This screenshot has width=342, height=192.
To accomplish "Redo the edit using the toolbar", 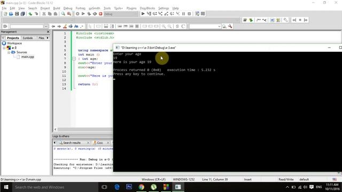I will point(36,14).
